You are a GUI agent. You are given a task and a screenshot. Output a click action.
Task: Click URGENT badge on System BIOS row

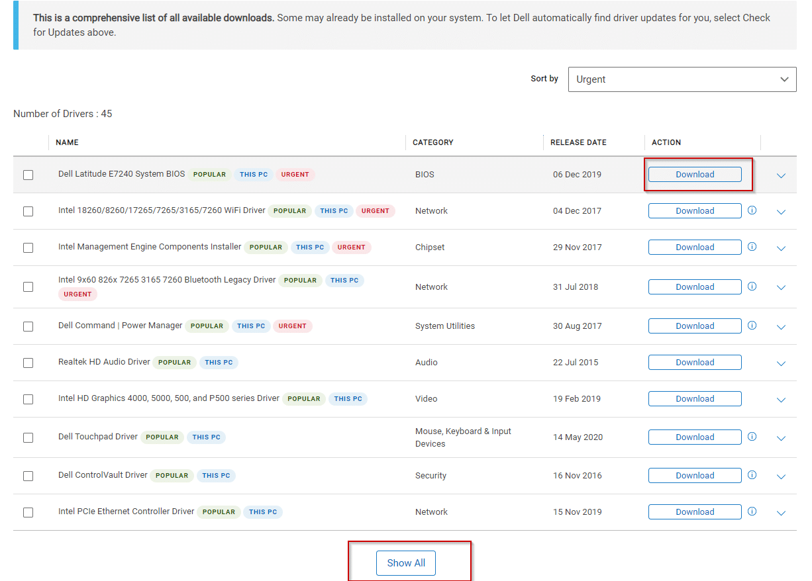coord(295,175)
